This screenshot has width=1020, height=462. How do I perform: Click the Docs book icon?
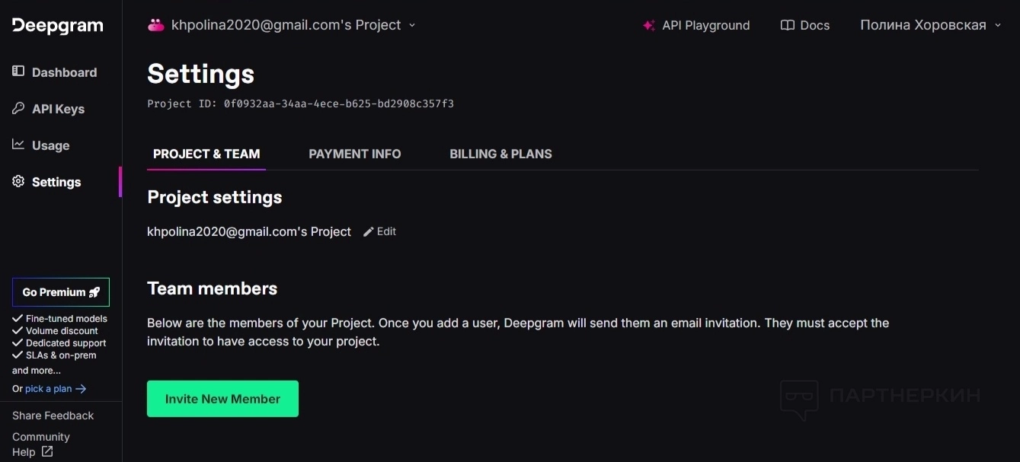pyautogui.click(x=788, y=25)
